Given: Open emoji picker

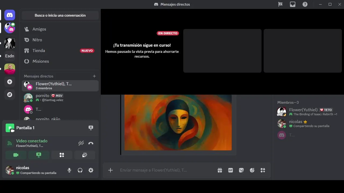Looking at the screenshot, I should [252, 170].
